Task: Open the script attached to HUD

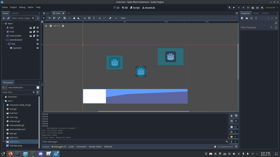Action: click(x=34, y=32)
